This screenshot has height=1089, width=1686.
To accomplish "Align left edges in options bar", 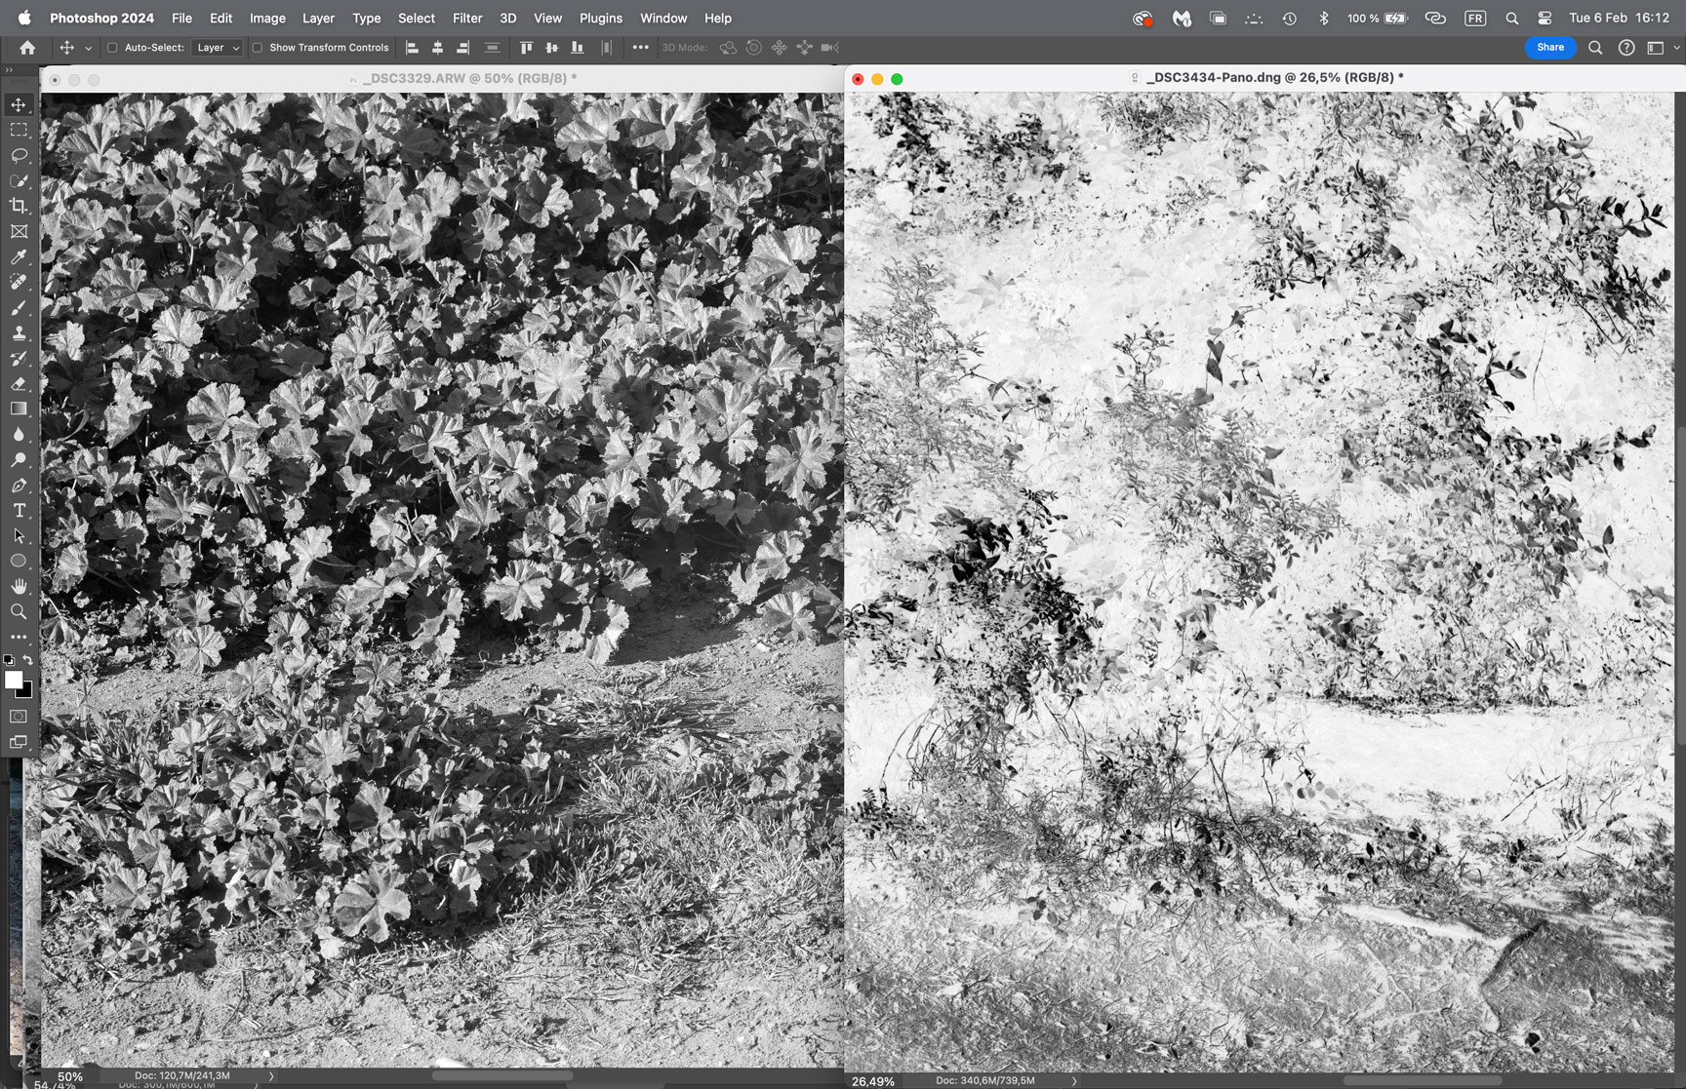I will (412, 47).
